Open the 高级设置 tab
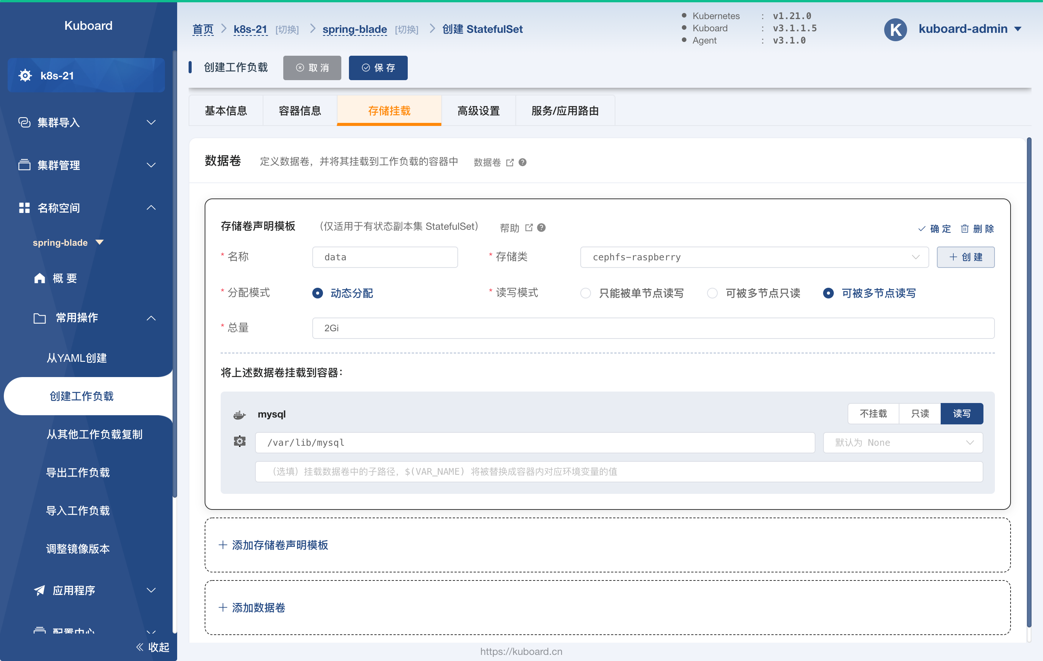 [x=478, y=111]
